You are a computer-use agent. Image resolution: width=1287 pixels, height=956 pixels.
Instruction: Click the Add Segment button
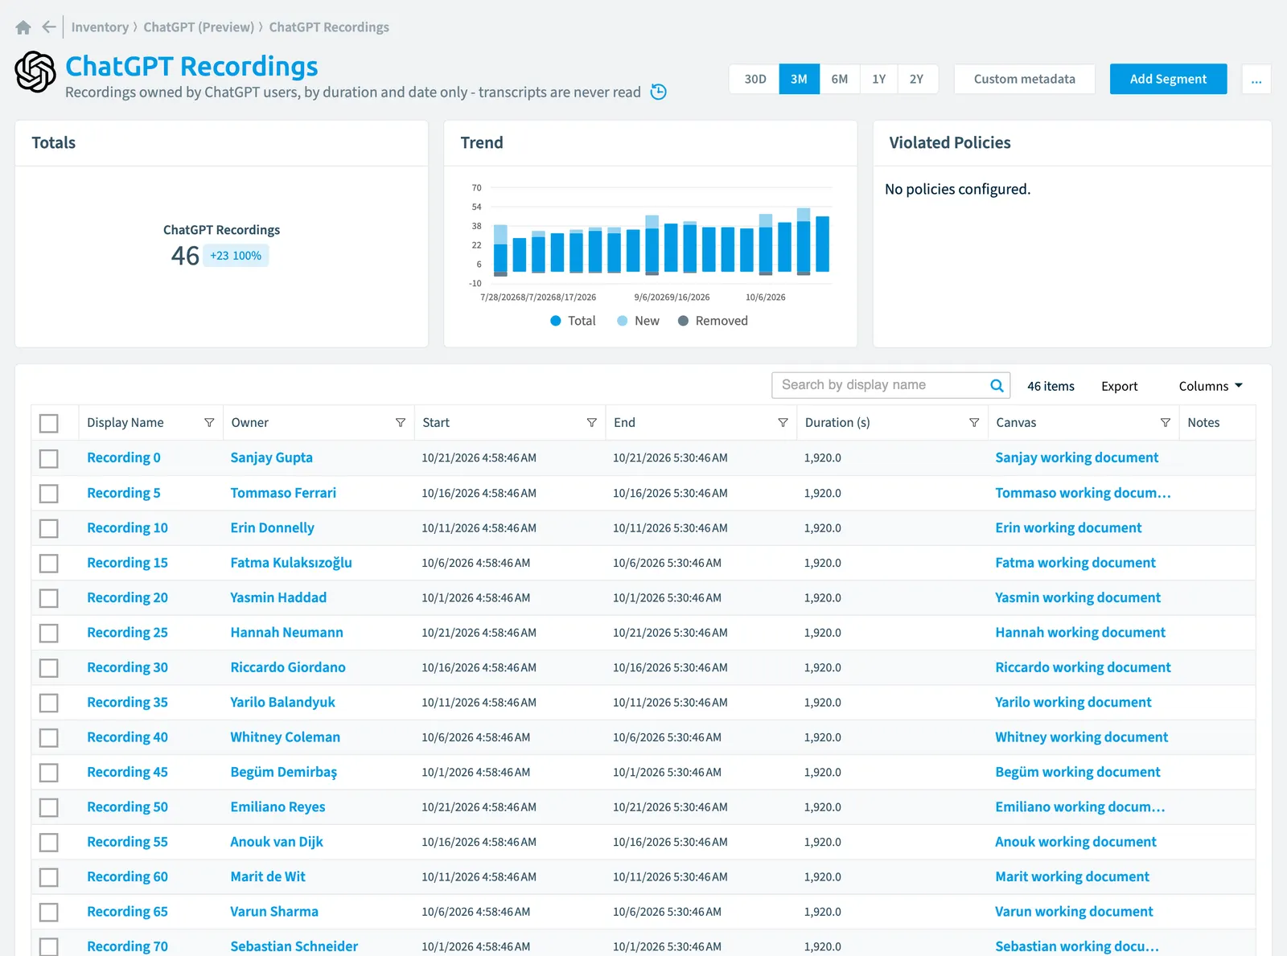point(1168,79)
